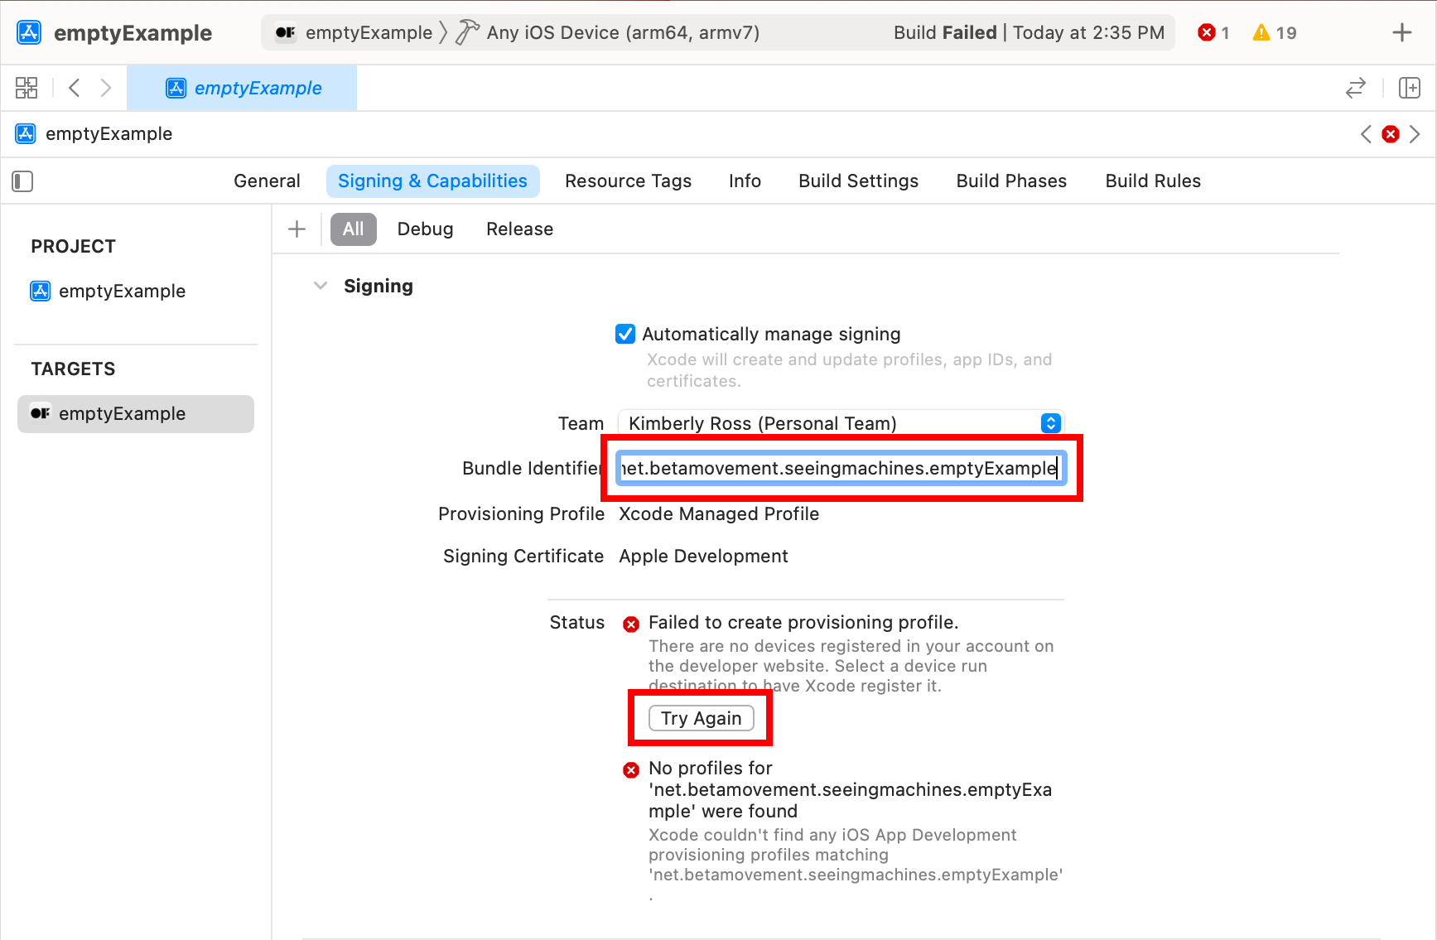Click emptyExample in the jump bar
Viewport: 1437px width, 940px height.
point(108,134)
